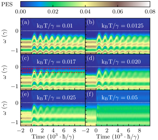This screenshot has width=158, height=140.
Task: Click x-axis tick 8 under panel (f)
Action: (139, 131)
